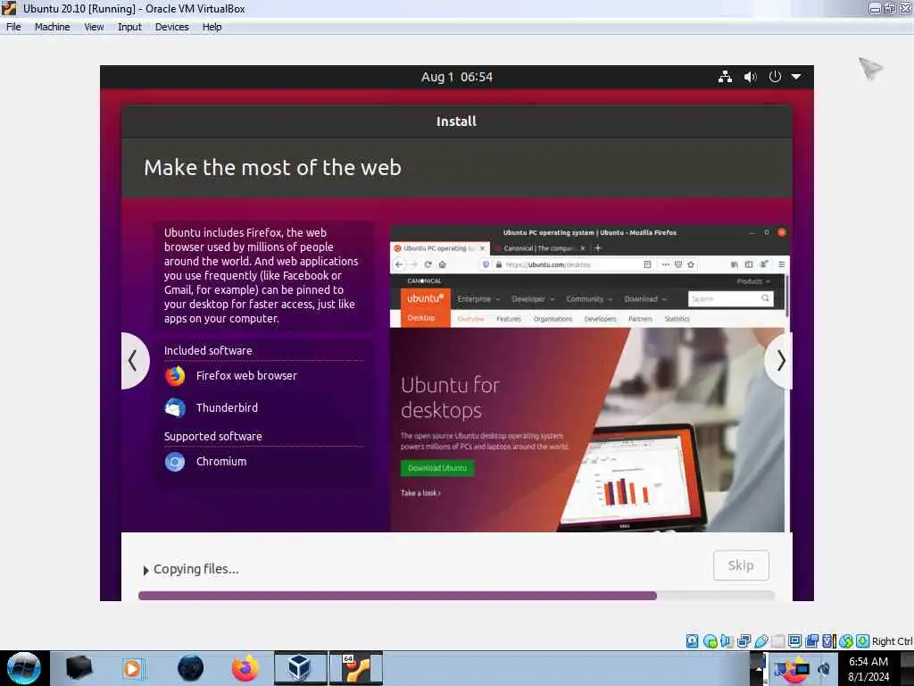Go to the next installer slide
The height and width of the screenshot is (686, 914).
click(780, 361)
